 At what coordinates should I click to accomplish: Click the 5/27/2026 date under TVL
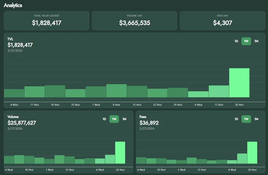tap(15, 51)
